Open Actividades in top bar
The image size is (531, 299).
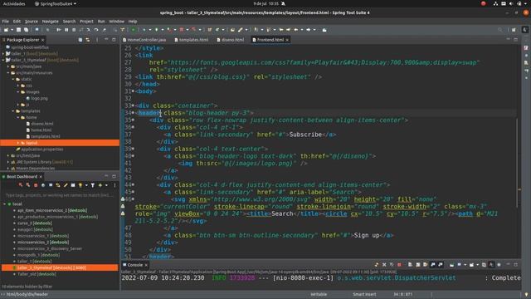point(14,3)
